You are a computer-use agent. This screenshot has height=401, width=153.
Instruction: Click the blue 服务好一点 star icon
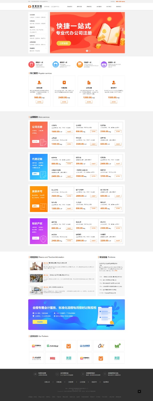pyautogui.click(x=55, y=65)
